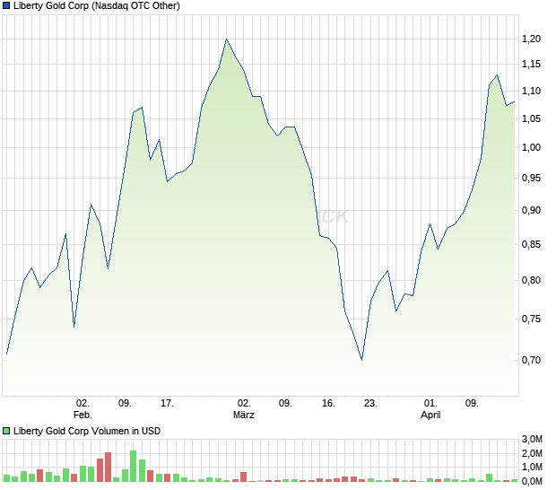Click the 3,0M volume axis label
Image resolution: width=556 pixels, height=490 pixels.
click(x=532, y=439)
